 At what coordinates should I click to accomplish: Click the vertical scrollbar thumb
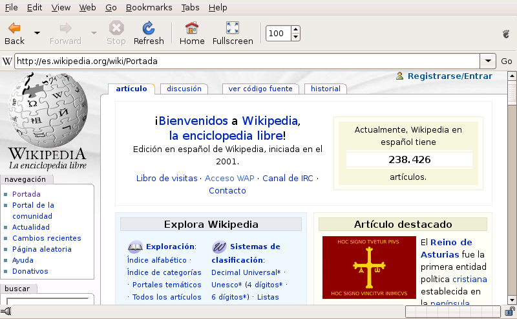512,93
